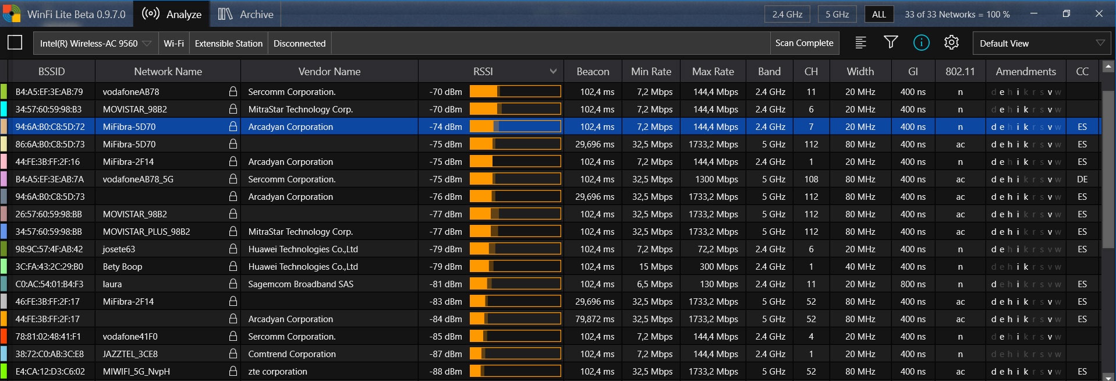The image size is (1116, 381).
Task: Enable the ALL bands filter
Action: tap(878, 15)
